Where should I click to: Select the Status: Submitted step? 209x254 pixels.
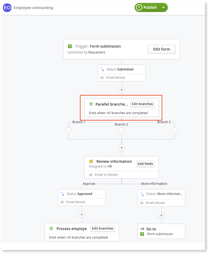[x=121, y=69]
